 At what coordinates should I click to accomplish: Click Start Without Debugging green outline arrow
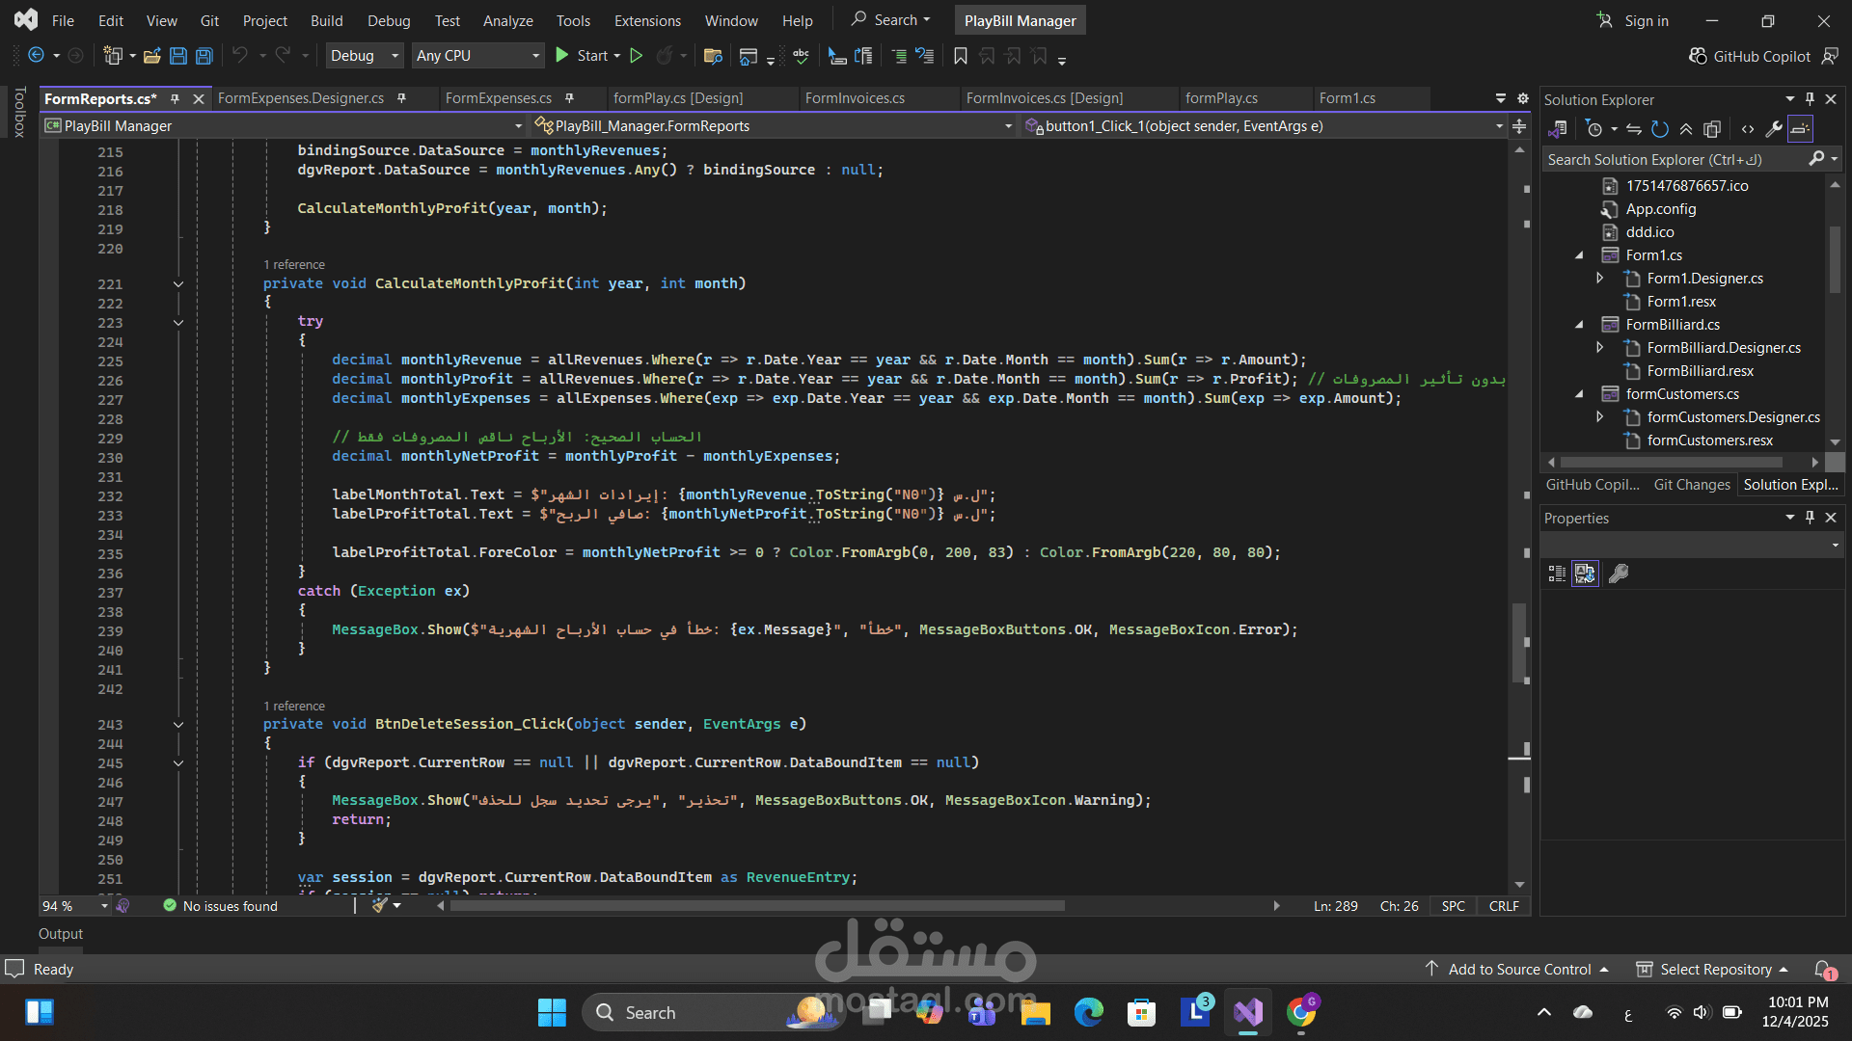(x=637, y=56)
